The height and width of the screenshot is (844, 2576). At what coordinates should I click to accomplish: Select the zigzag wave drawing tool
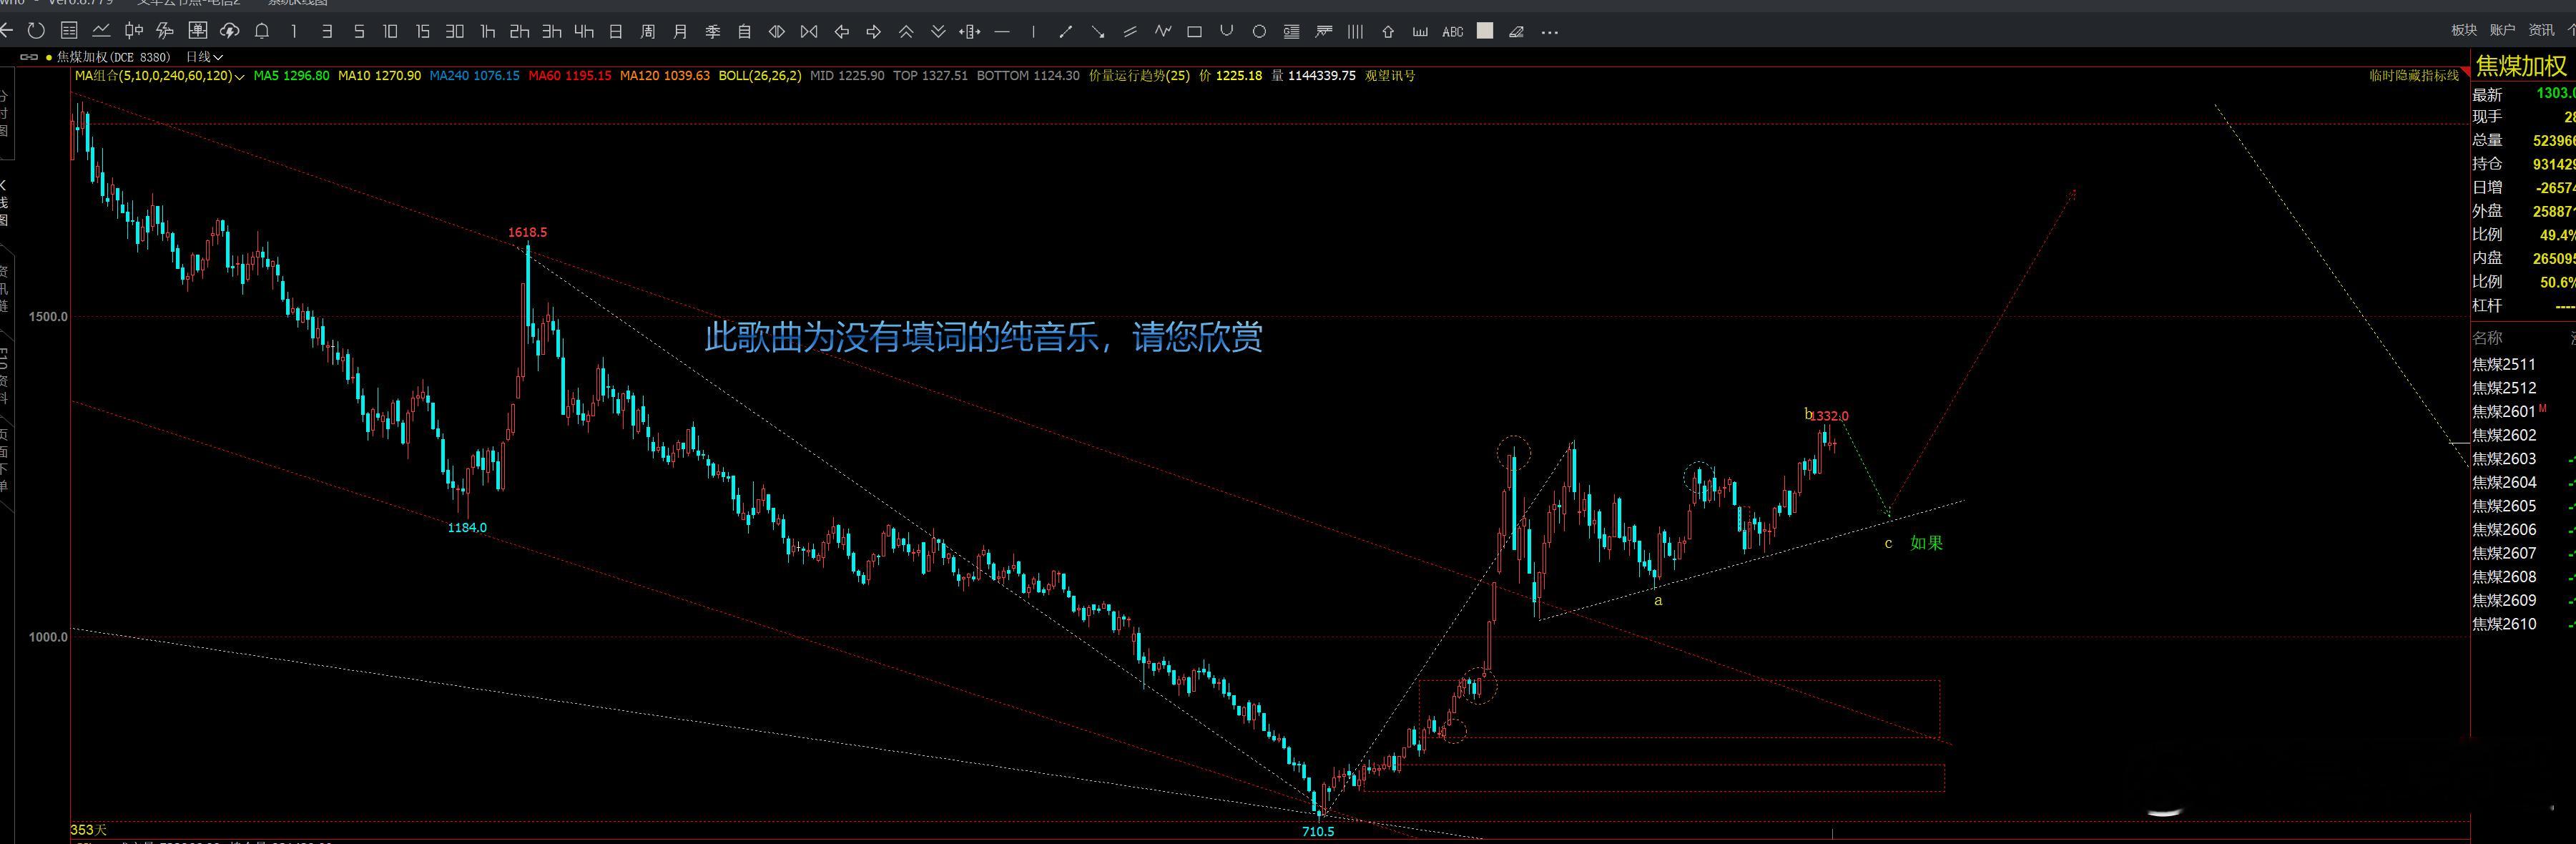point(1163,32)
